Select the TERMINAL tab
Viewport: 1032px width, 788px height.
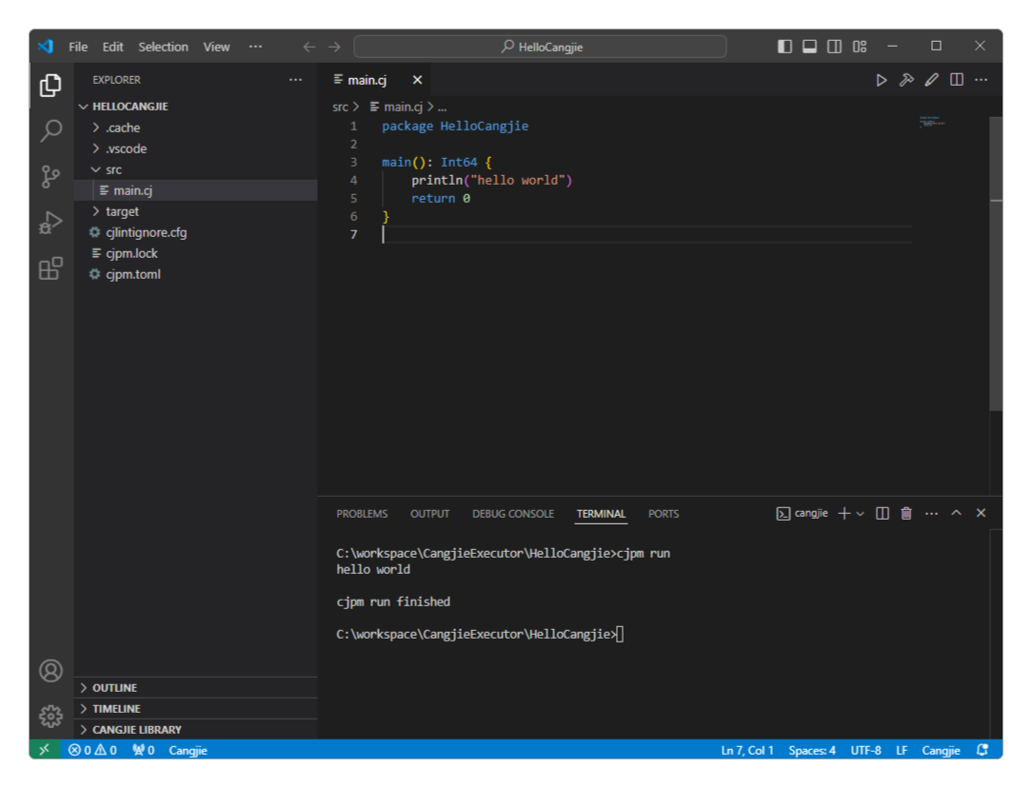click(601, 514)
